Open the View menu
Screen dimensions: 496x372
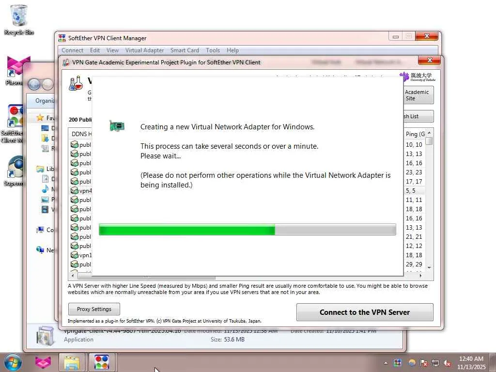pos(112,50)
